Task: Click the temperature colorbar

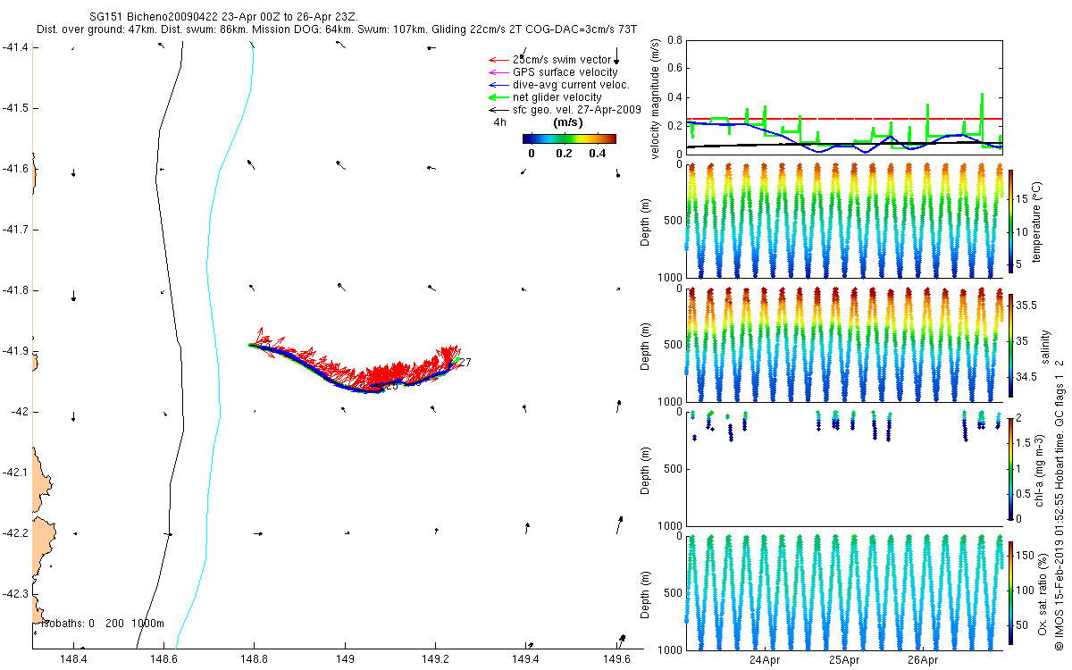Action: (1010, 221)
